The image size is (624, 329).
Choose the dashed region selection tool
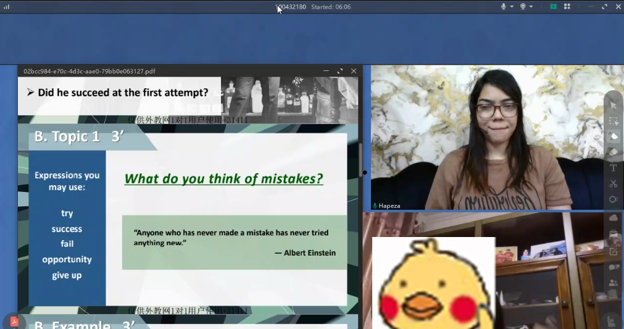click(x=614, y=121)
